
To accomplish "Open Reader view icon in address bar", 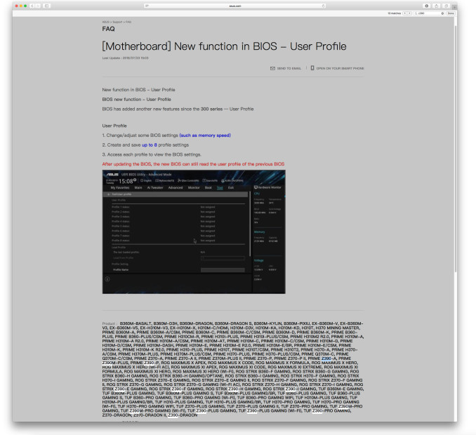I will click(147, 6).
